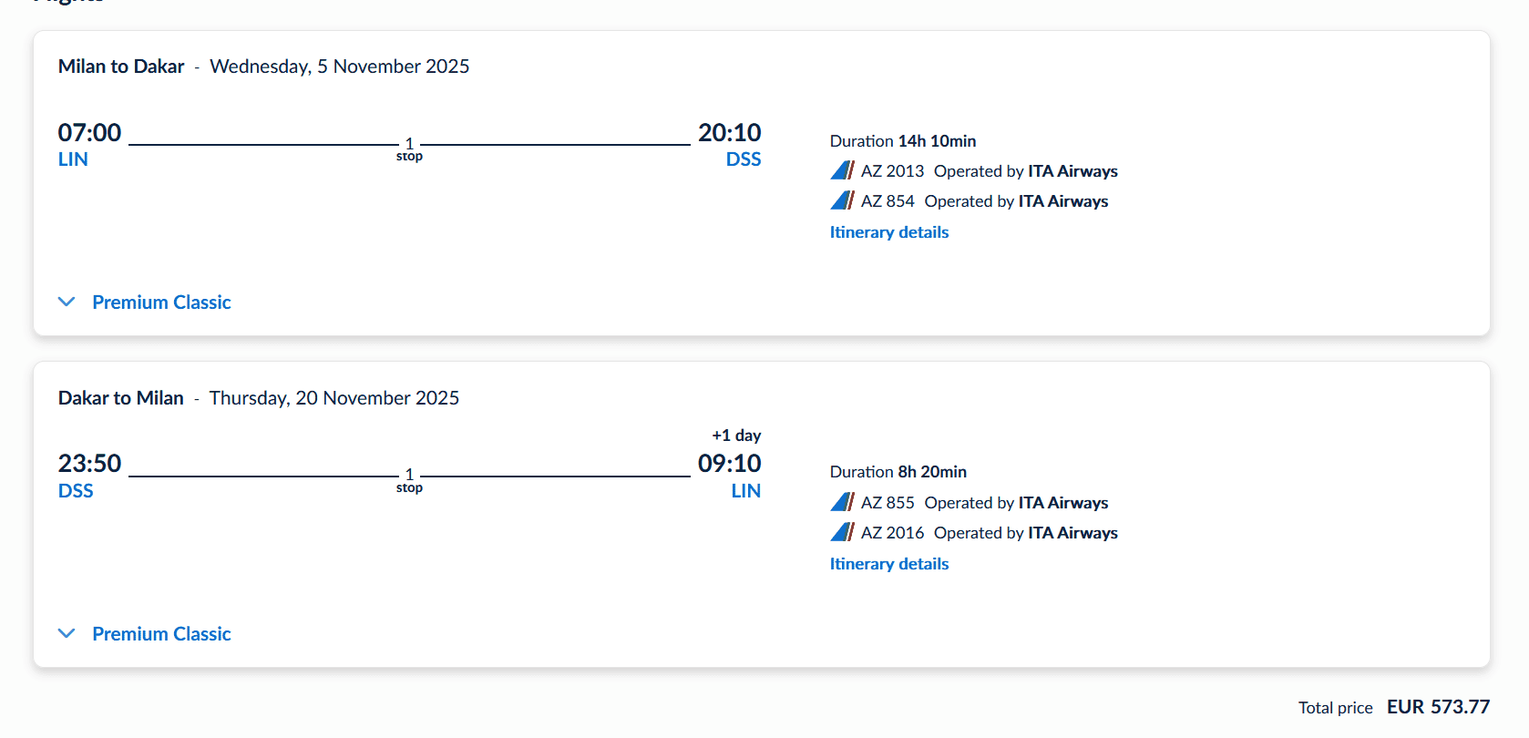Click the airline tail icon next to AZ 854
Image resolution: width=1529 pixels, height=738 pixels.
(842, 200)
